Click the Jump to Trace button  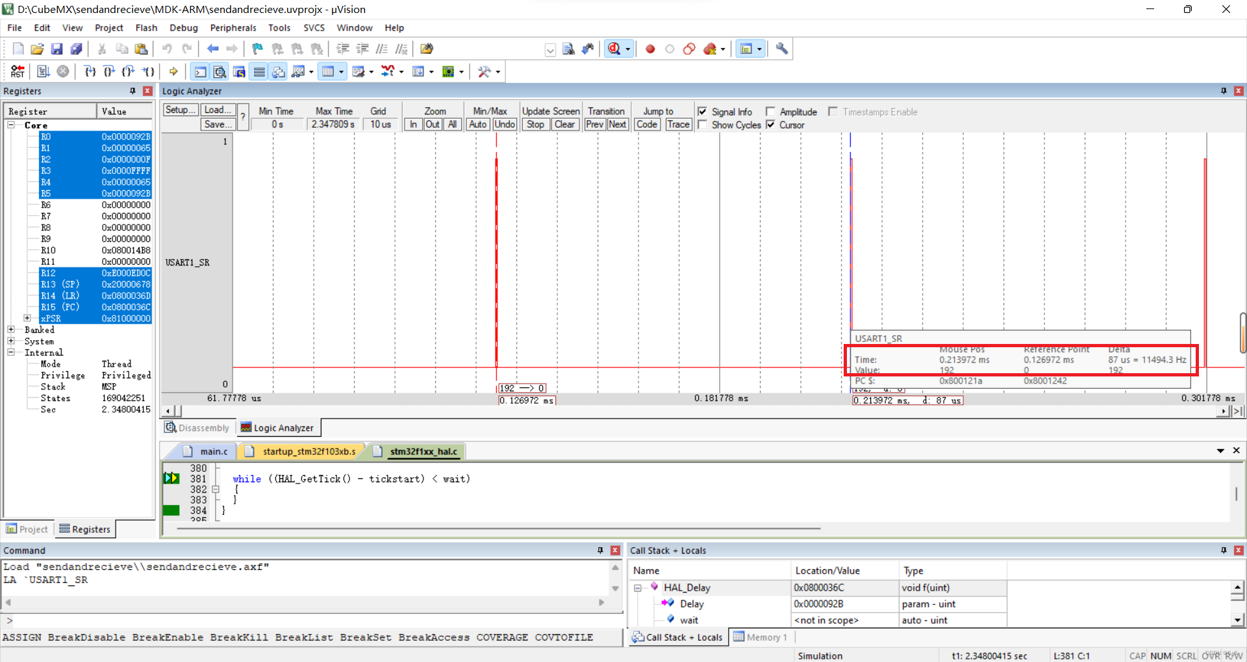pyautogui.click(x=678, y=125)
